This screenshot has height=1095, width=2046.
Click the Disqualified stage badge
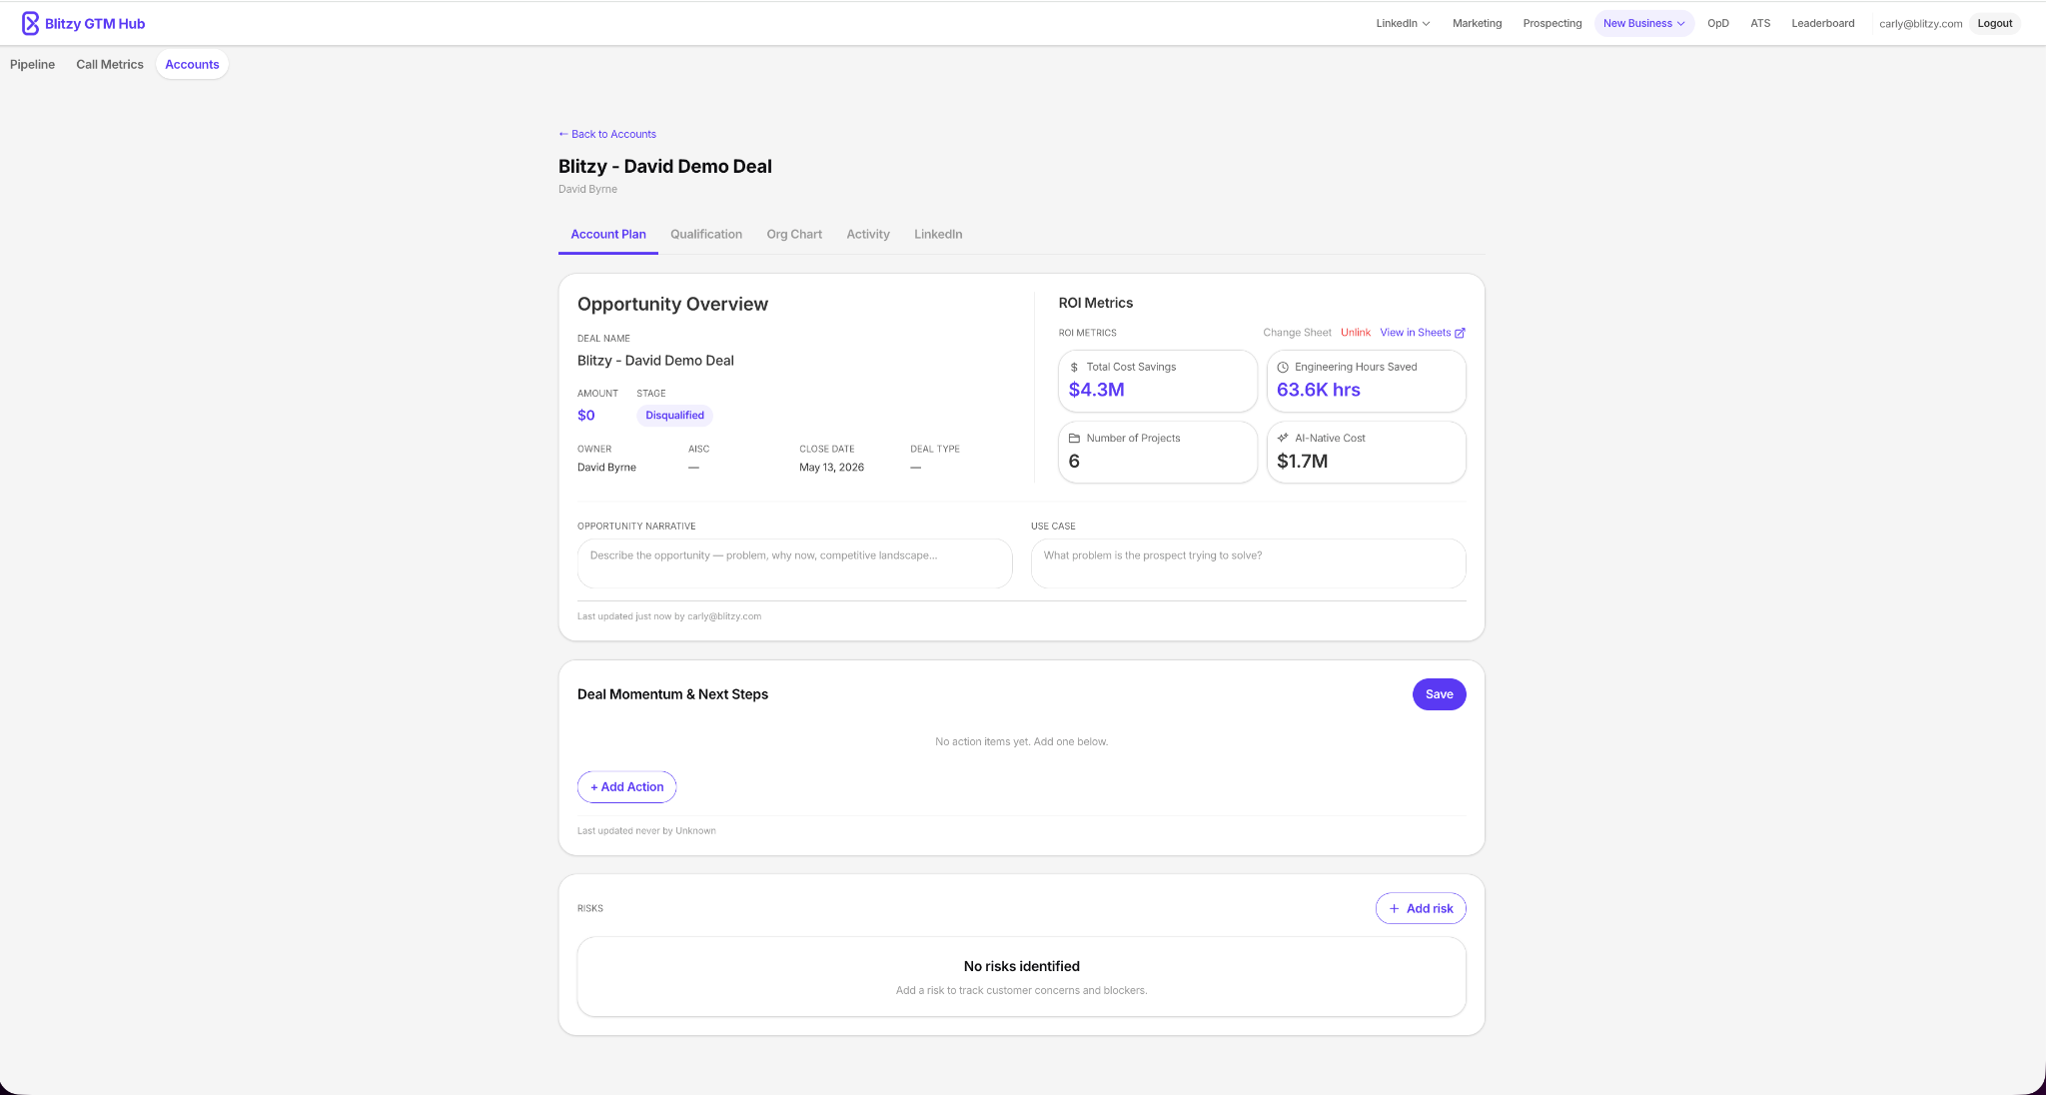point(674,416)
